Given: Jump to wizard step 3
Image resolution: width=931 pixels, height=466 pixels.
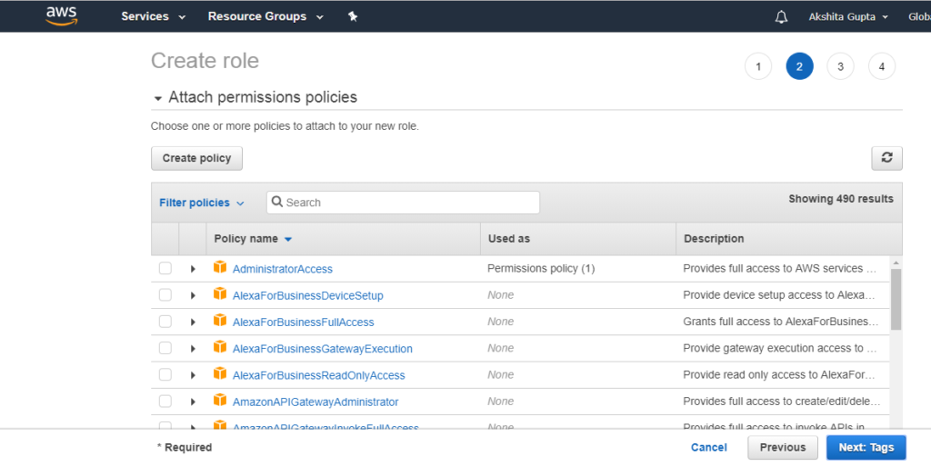Looking at the screenshot, I should tap(840, 66).
